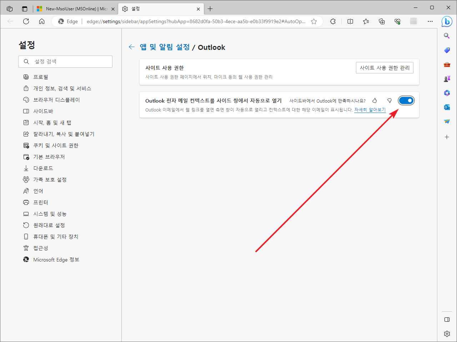The image size is (457, 342).
Task: Click thumbs up feedback icon
Action: coord(375,100)
